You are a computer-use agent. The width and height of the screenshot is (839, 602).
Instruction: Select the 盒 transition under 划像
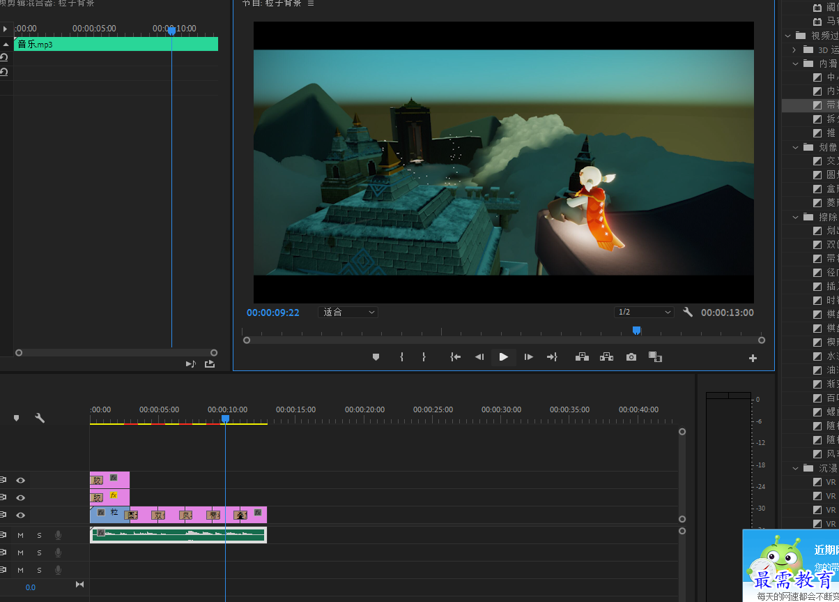click(x=826, y=189)
